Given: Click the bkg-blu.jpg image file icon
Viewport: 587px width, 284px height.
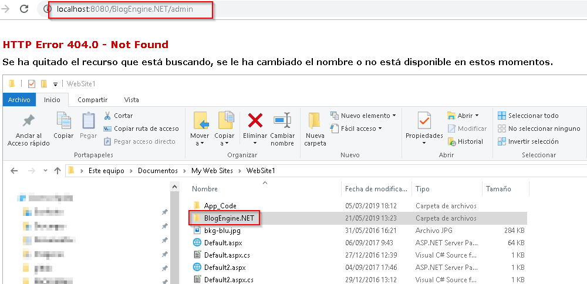Looking at the screenshot, I should pyautogui.click(x=197, y=230).
